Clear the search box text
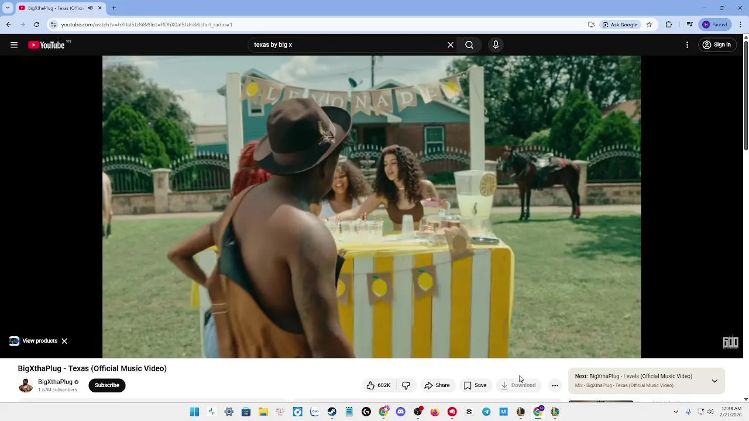The width and height of the screenshot is (749, 421). 451,45
